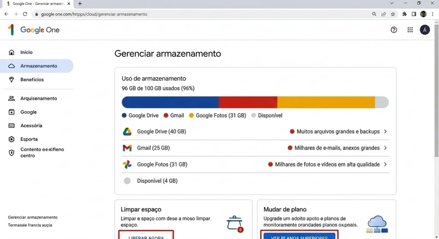Open the Gerenciar armazenamento footer link
This screenshot has height=239, width=439.
[x=33, y=217]
